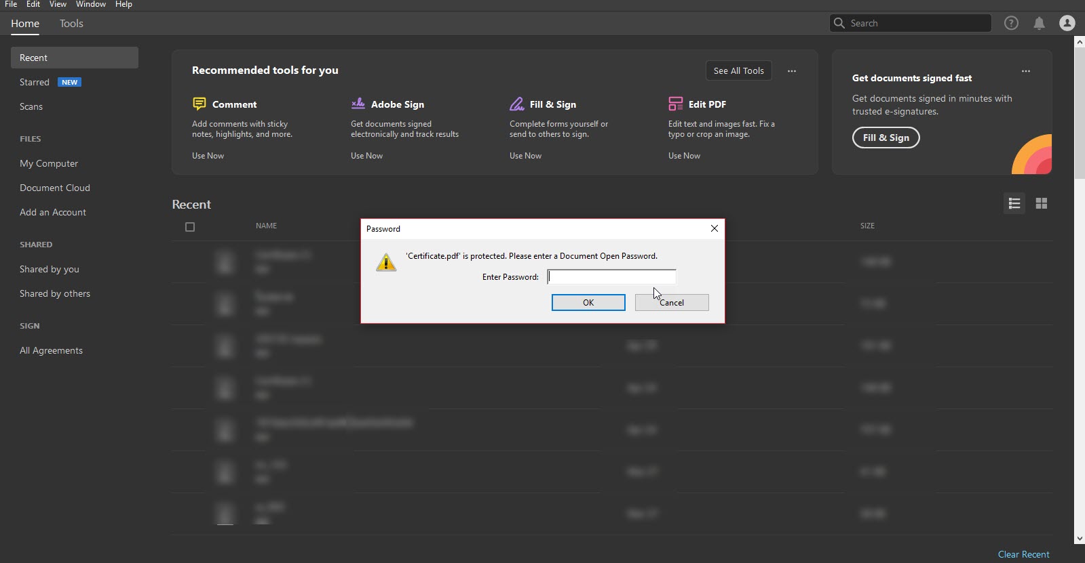
Task: Click OK in the Password dialog
Action: (x=588, y=302)
